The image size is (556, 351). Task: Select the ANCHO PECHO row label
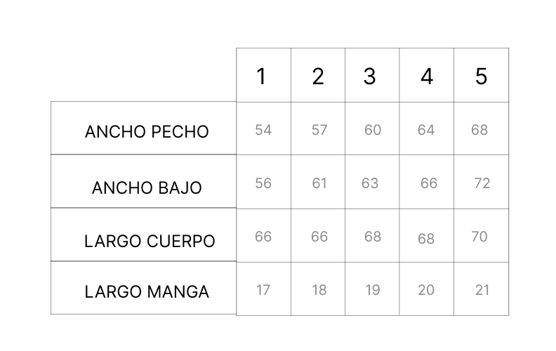click(147, 131)
